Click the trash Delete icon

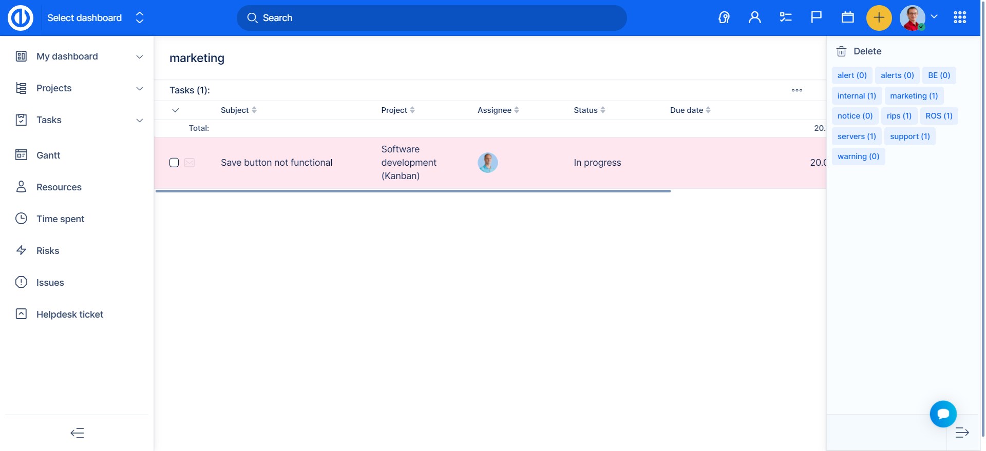point(841,51)
